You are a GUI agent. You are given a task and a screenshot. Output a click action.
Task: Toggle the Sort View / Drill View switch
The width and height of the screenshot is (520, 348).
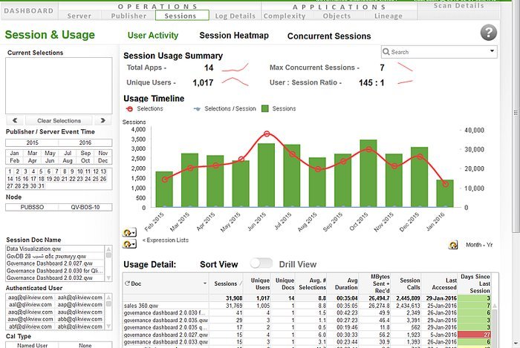(x=261, y=263)
